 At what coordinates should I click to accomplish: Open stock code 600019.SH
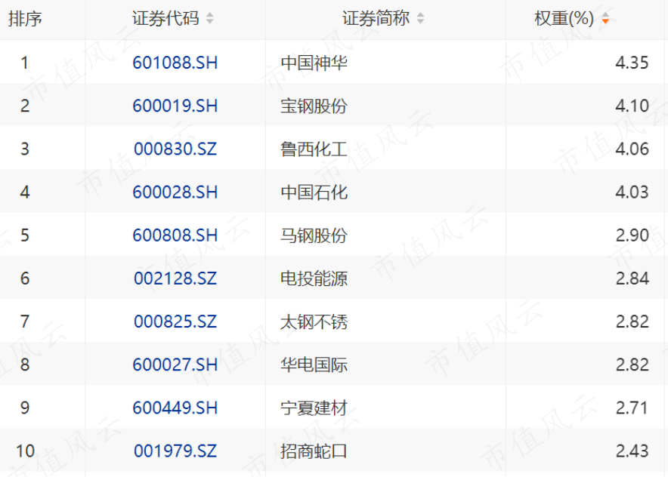coord(175,106)
